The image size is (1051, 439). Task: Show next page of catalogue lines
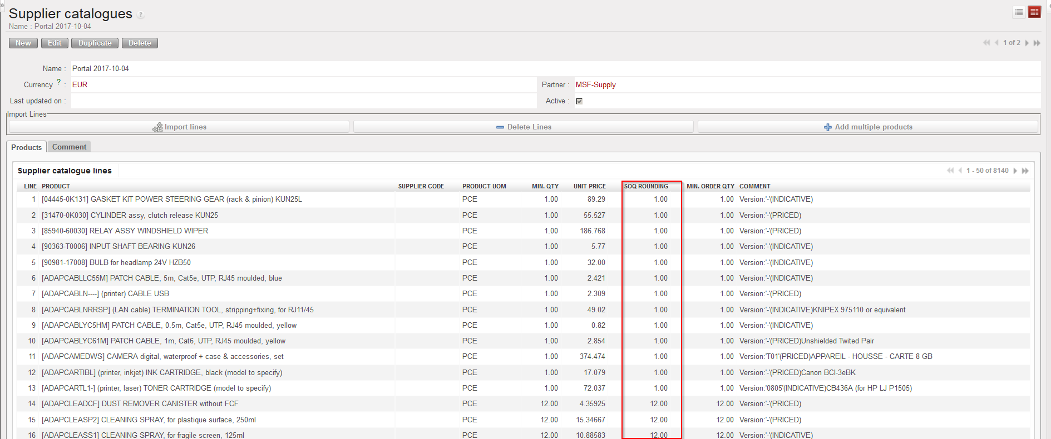[1015, 171]
